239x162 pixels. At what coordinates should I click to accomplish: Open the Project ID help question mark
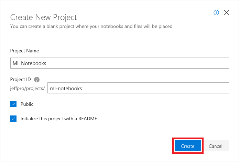[37, 80]
